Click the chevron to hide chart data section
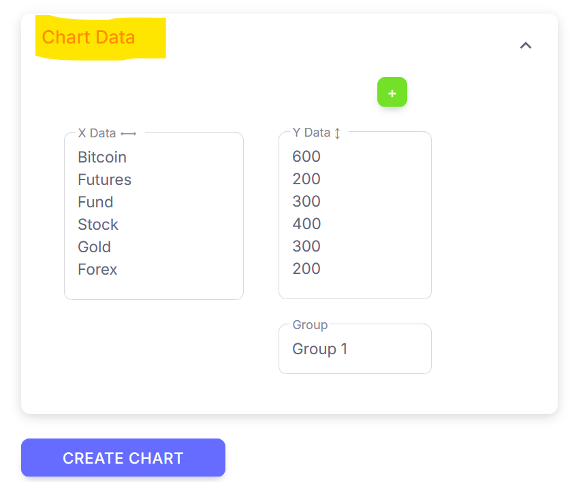The width and height of the screenshot is (585, 482). pyautogui.click(x=525, y=45)
